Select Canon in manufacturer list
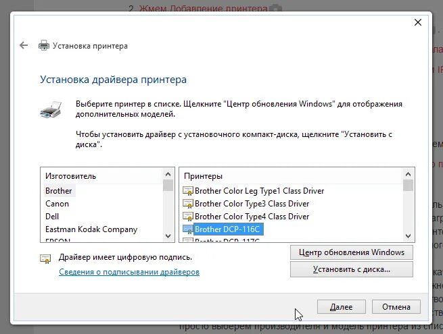This screenshot has width=443, height=334. (x=57, y=204)
